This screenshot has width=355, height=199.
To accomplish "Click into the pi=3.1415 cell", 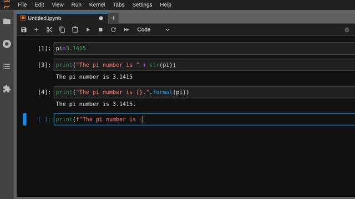I will click(x=204, y=48).
